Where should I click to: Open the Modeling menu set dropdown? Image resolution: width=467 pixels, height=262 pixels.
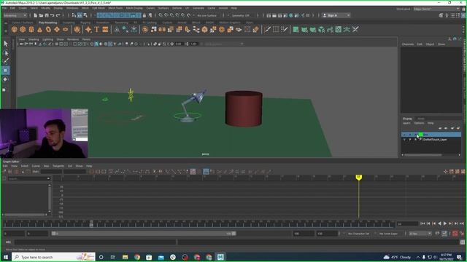[x=15, y=15]
